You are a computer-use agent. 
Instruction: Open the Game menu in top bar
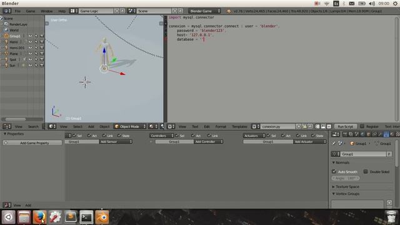click(x=31, y=11)
